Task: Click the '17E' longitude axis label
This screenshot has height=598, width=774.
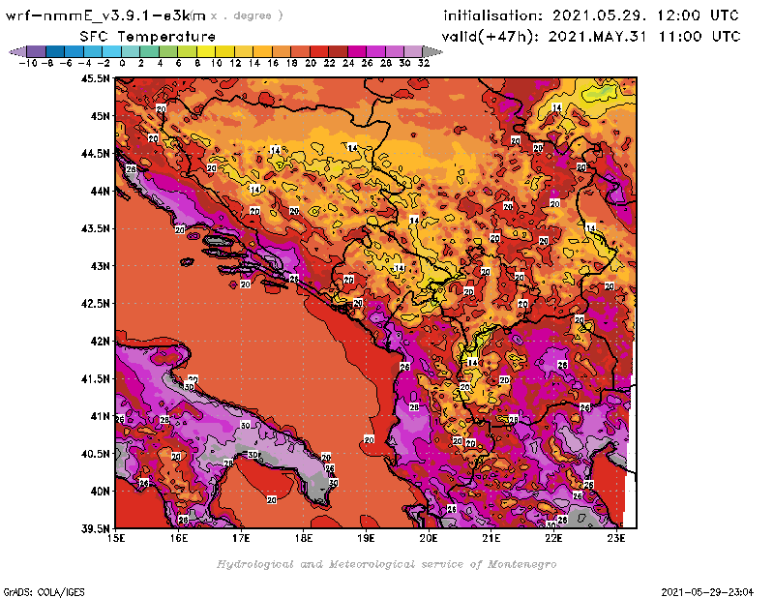Action: coord(241,538)
